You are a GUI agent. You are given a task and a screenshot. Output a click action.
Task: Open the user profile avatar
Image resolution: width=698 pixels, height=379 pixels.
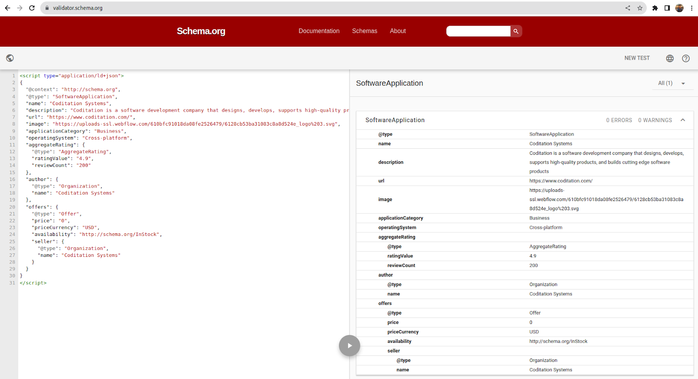(679, 8)
